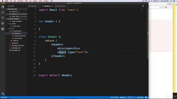This screenshot has width=177, height=99.
Task: Select news_list.js in Open Editors list
Action: (17, 16)
